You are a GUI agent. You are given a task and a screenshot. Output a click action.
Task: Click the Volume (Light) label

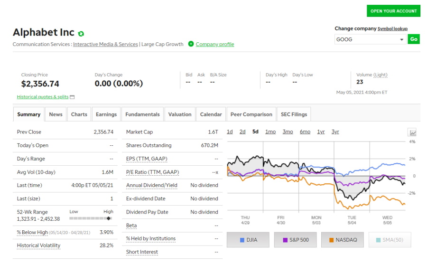[371, 75]
